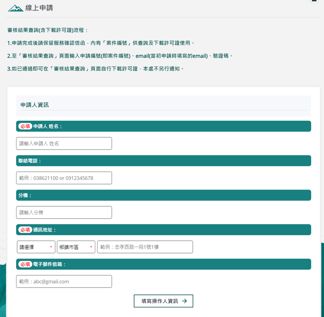Open the 鄉鎮市區 district dropdown
Image resolution: width=324 pixels, height=317 pixels.
click(x=76, y=247)
